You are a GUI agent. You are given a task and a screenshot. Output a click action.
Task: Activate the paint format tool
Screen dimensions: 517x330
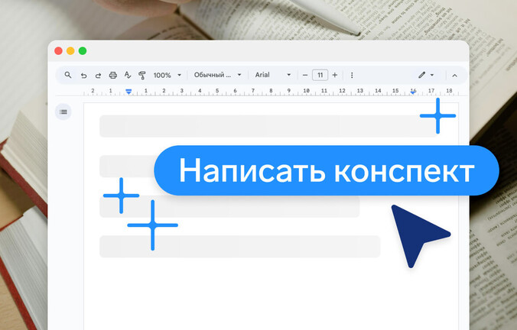point(142,76)
